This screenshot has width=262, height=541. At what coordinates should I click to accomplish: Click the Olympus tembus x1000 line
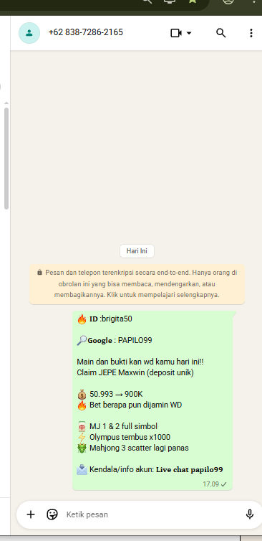point(124,438)
